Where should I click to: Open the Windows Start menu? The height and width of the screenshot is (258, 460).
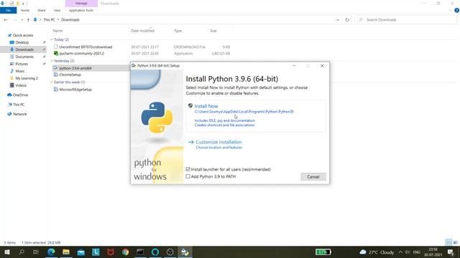(x=6, y=252)
